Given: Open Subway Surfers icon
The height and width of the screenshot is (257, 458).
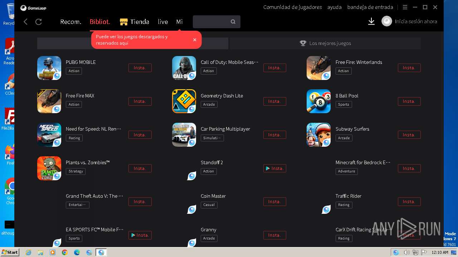Looking at the screenshot, I should pyautogui.click(x=318, y=135).
